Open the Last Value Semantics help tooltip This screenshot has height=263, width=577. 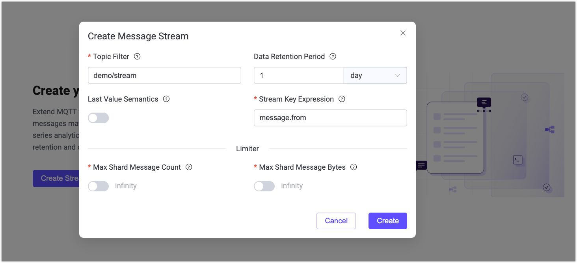(x=166, y=99)
